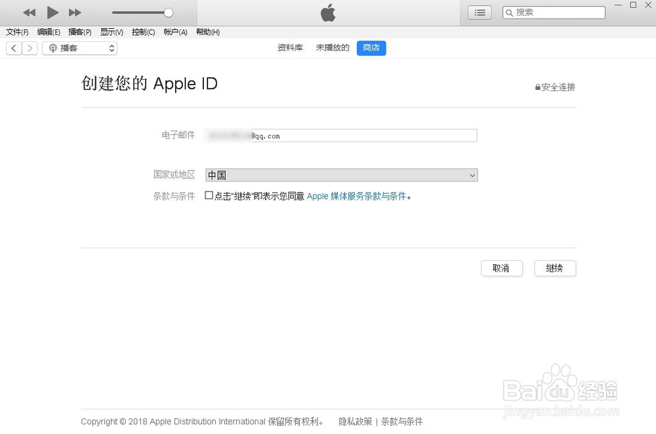Open the 播客(P) menu
Screen dimensions: 656x434
(x=80, y=32)
